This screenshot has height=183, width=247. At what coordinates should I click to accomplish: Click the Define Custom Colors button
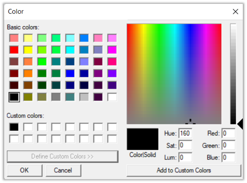[x=63, y=156]
